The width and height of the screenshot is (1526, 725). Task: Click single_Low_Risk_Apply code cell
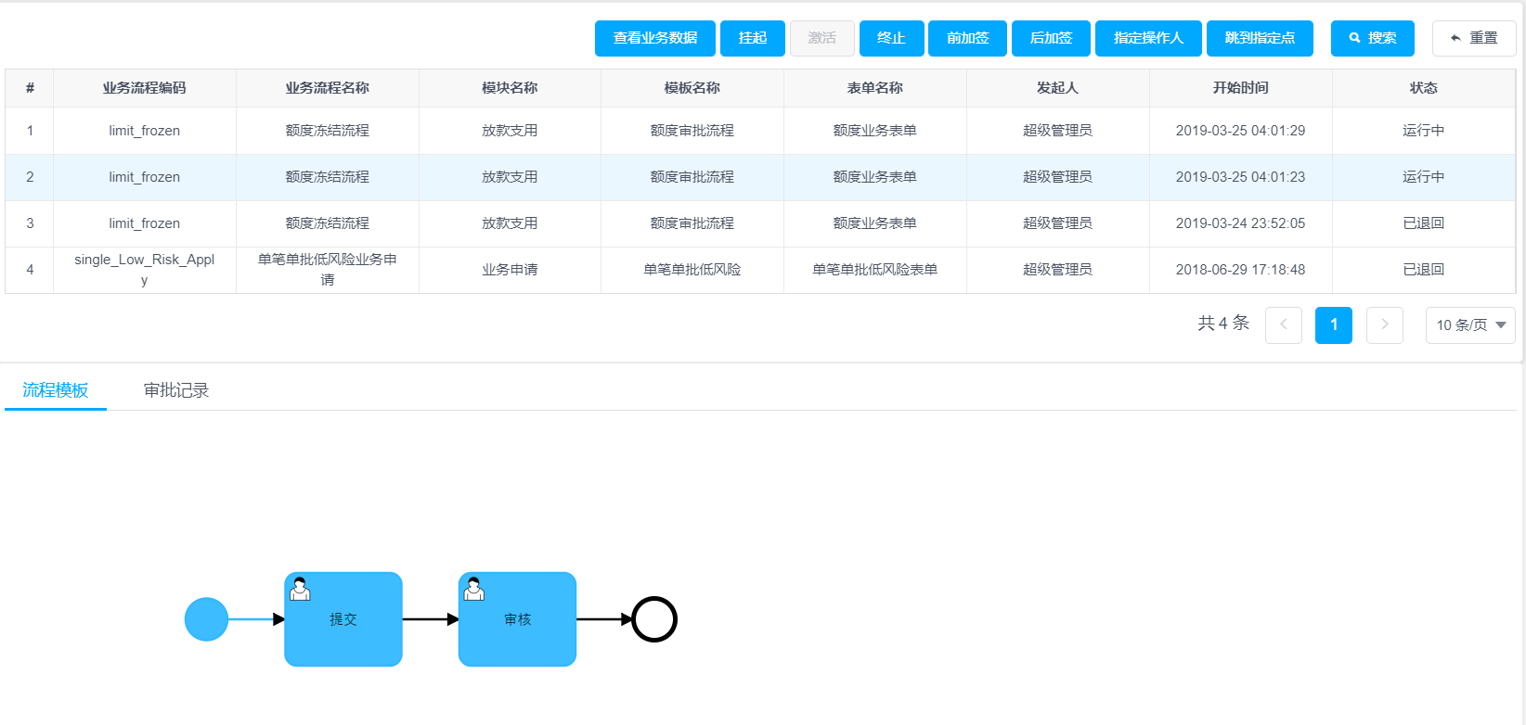coord(145,270)
